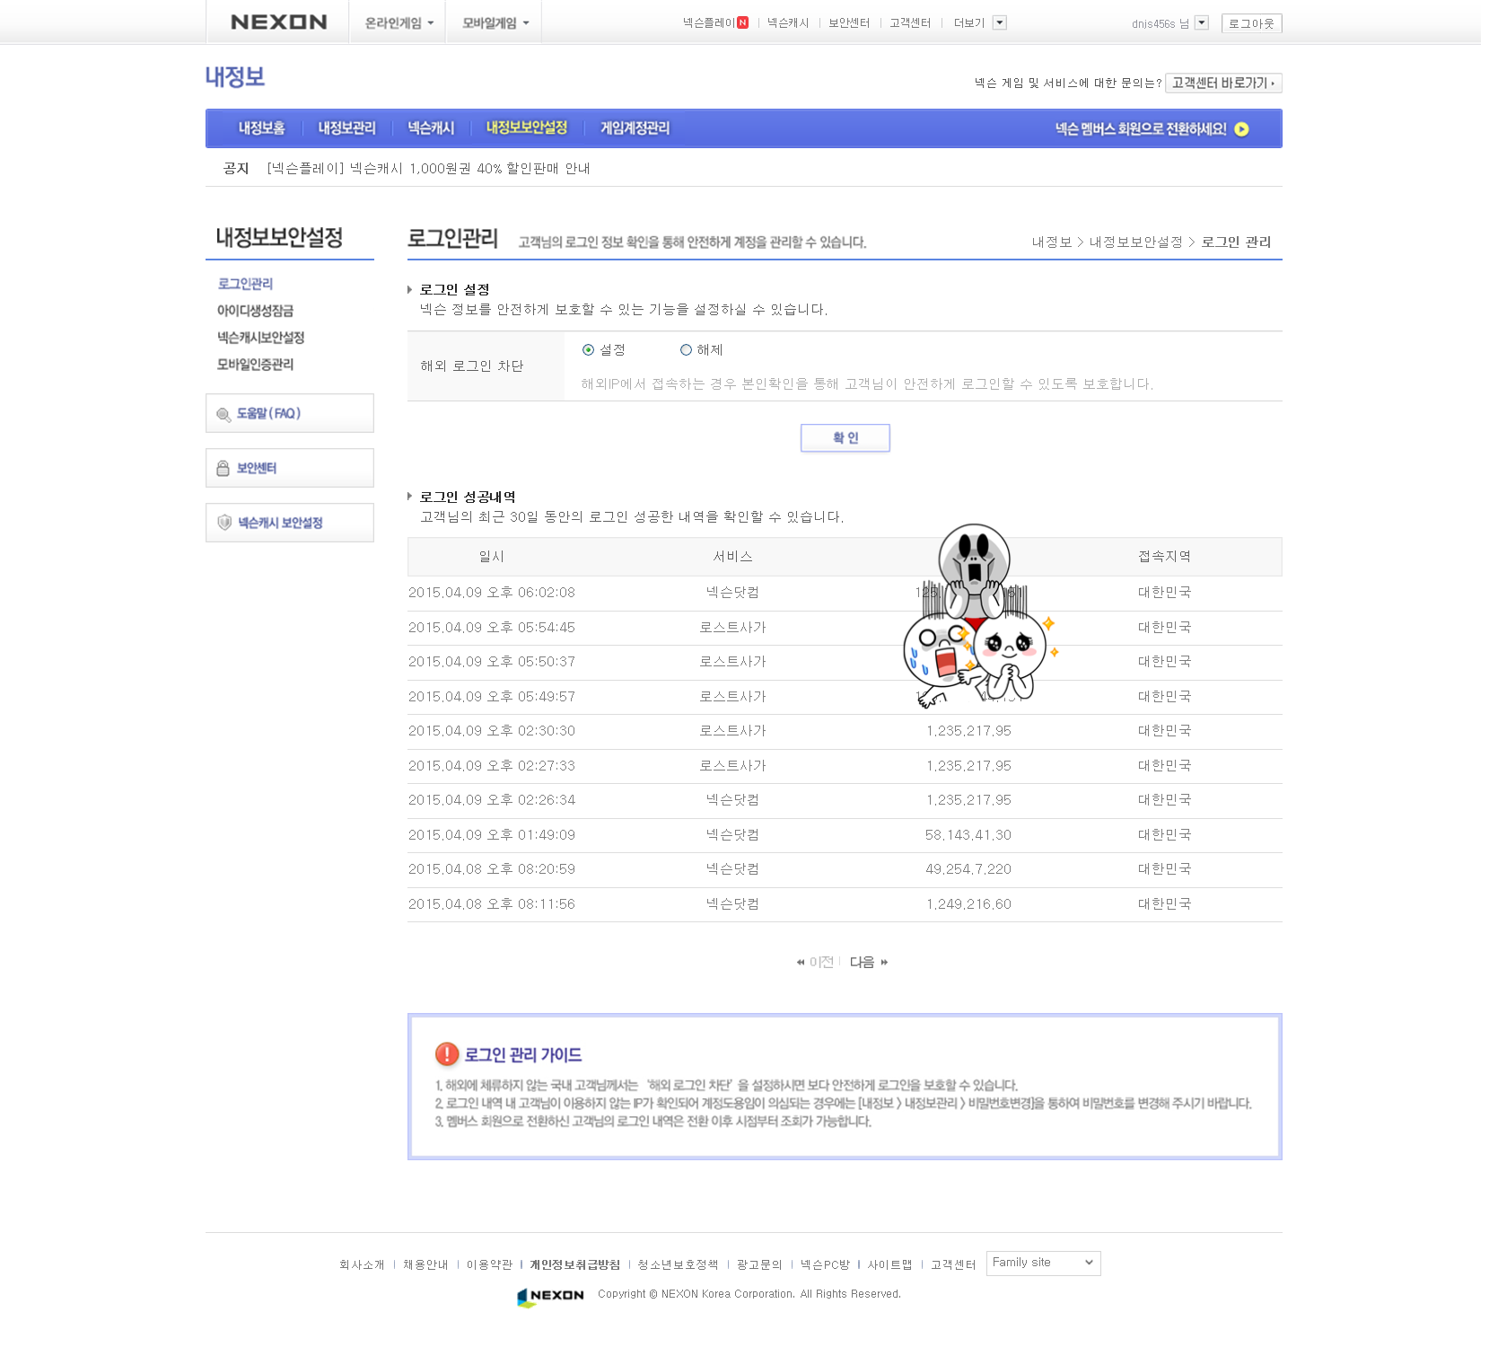The height and width of the screenshot is (1365, 1489).
Task: Open the 보안센터 sidebar button
Action: pos(289,468)
